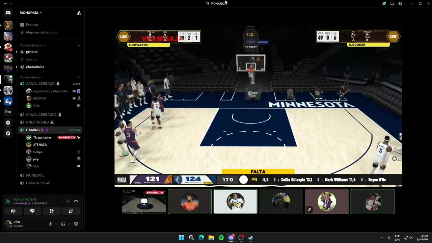Share your screen in voice panel

(x=32, y=211)
